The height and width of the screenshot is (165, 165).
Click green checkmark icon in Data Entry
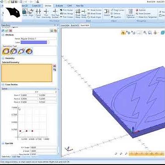coord(7,31)
